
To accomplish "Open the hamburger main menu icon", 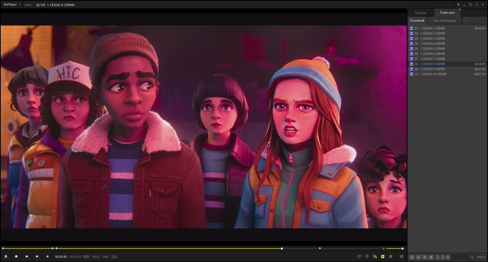I will [402, 256].
